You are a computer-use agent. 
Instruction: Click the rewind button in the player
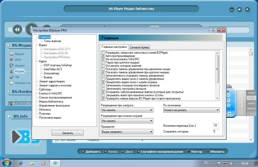click(x=17, y=30)
